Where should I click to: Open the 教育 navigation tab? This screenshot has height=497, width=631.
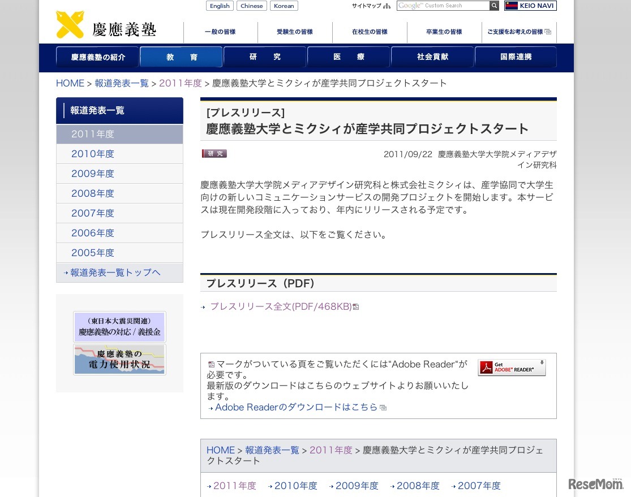181,57
